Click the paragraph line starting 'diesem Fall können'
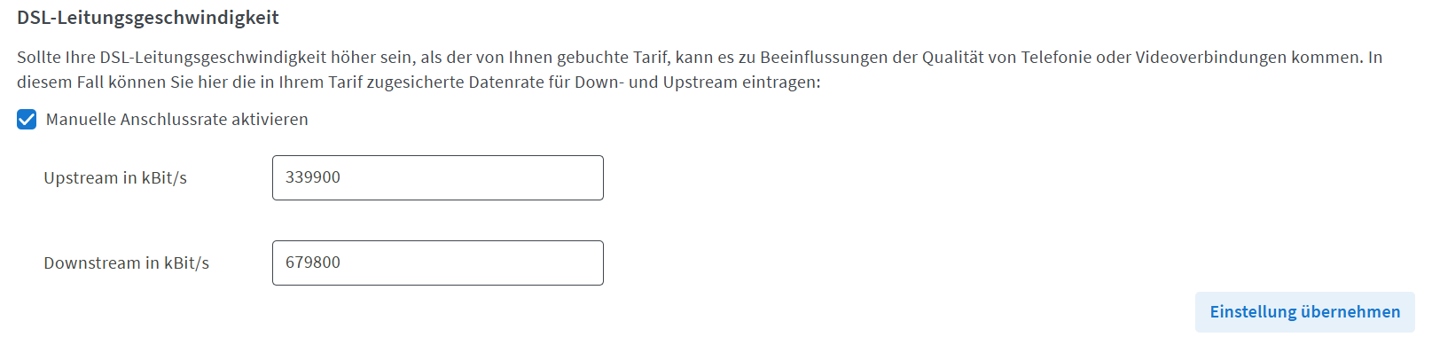The image size is (1432, 337). 419,82
